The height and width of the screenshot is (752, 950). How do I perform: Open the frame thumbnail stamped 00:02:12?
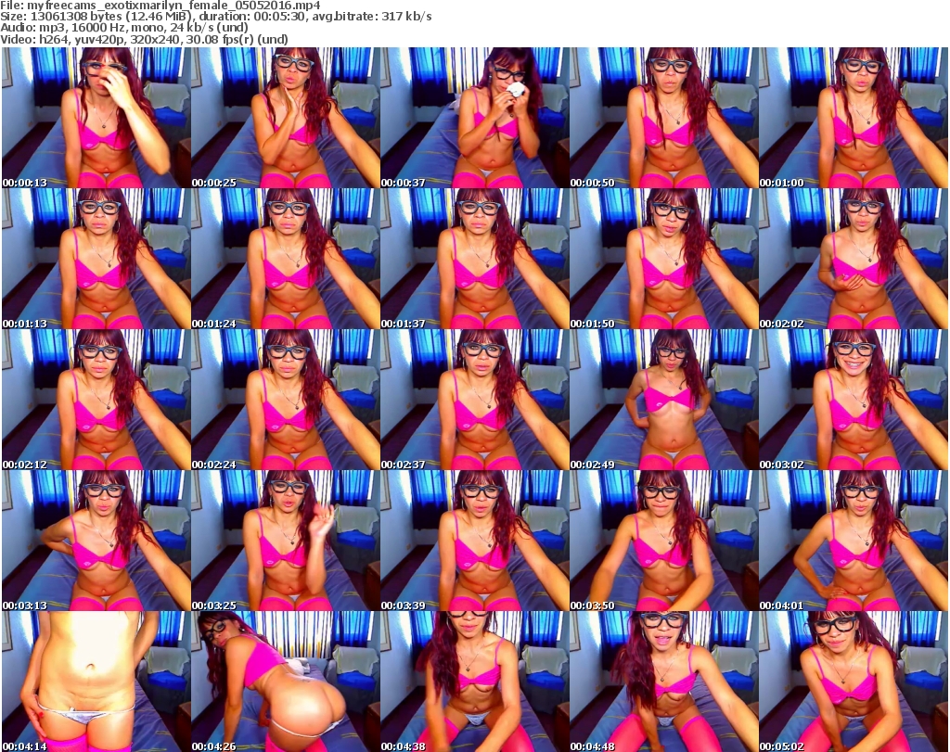96,400
